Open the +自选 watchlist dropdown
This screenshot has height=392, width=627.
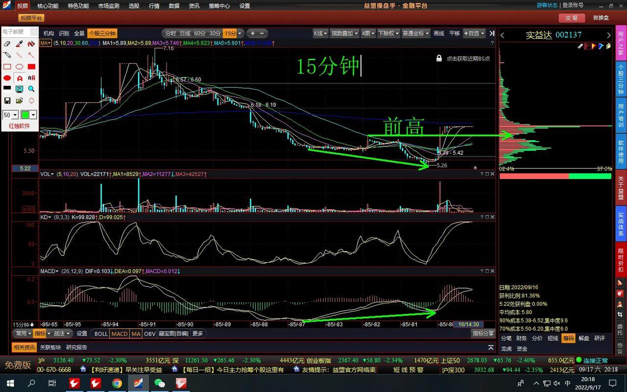click(474, 33)
